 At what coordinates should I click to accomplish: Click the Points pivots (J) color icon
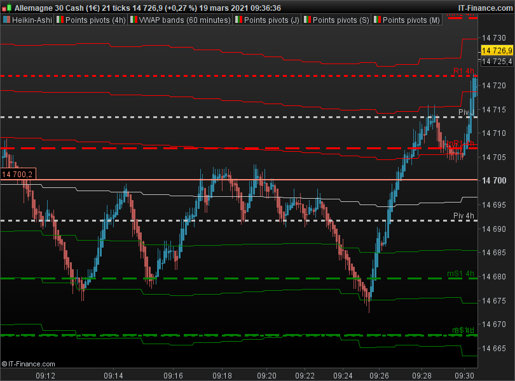pos(239,20)
